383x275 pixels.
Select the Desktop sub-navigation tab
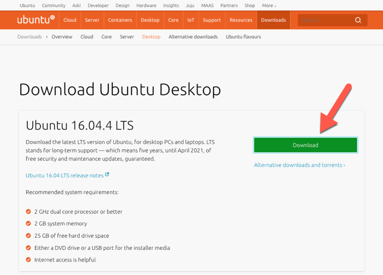(x=151, y=37)
